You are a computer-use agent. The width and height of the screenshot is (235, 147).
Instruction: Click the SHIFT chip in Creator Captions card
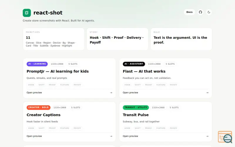41,128
